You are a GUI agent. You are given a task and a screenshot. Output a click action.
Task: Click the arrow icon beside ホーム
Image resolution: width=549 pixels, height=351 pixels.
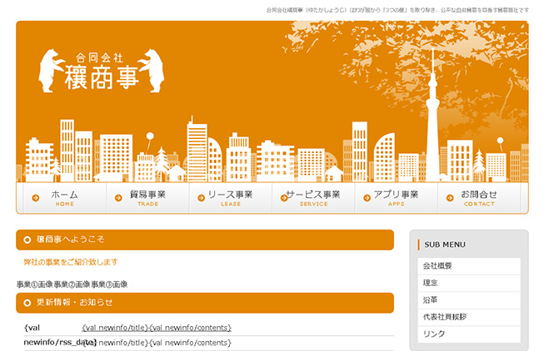click(x=36, y=198)
